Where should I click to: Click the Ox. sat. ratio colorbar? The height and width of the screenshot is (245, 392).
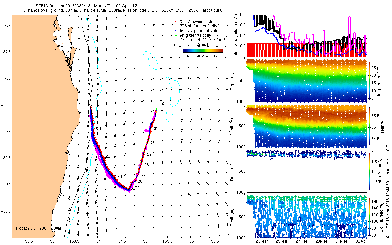(369, 217)
